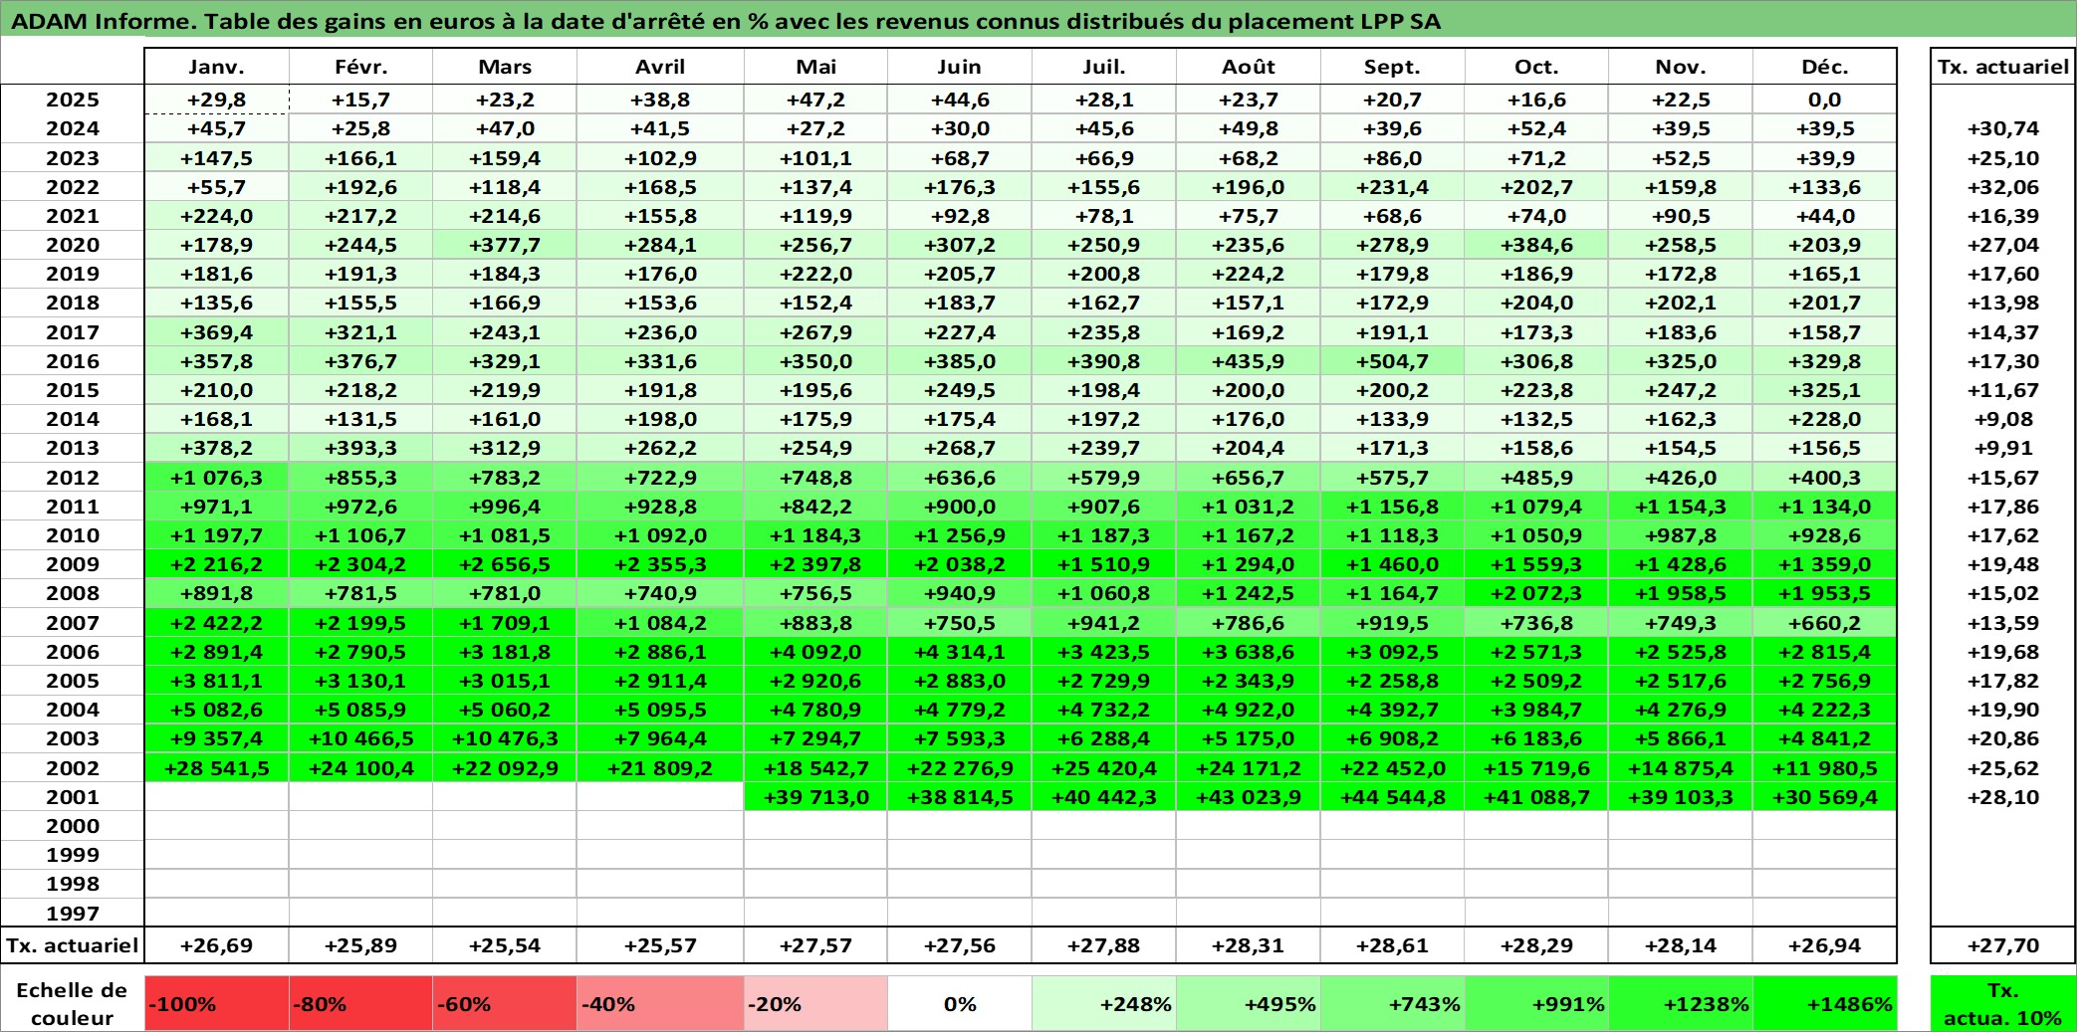Screen dimensions: 2077x1032
Task: Click the 'Echelle de couleur' label
Action: (x=72, y=1003)
